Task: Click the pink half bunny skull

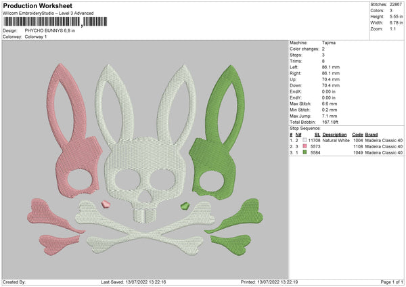Action: (74, 132)
